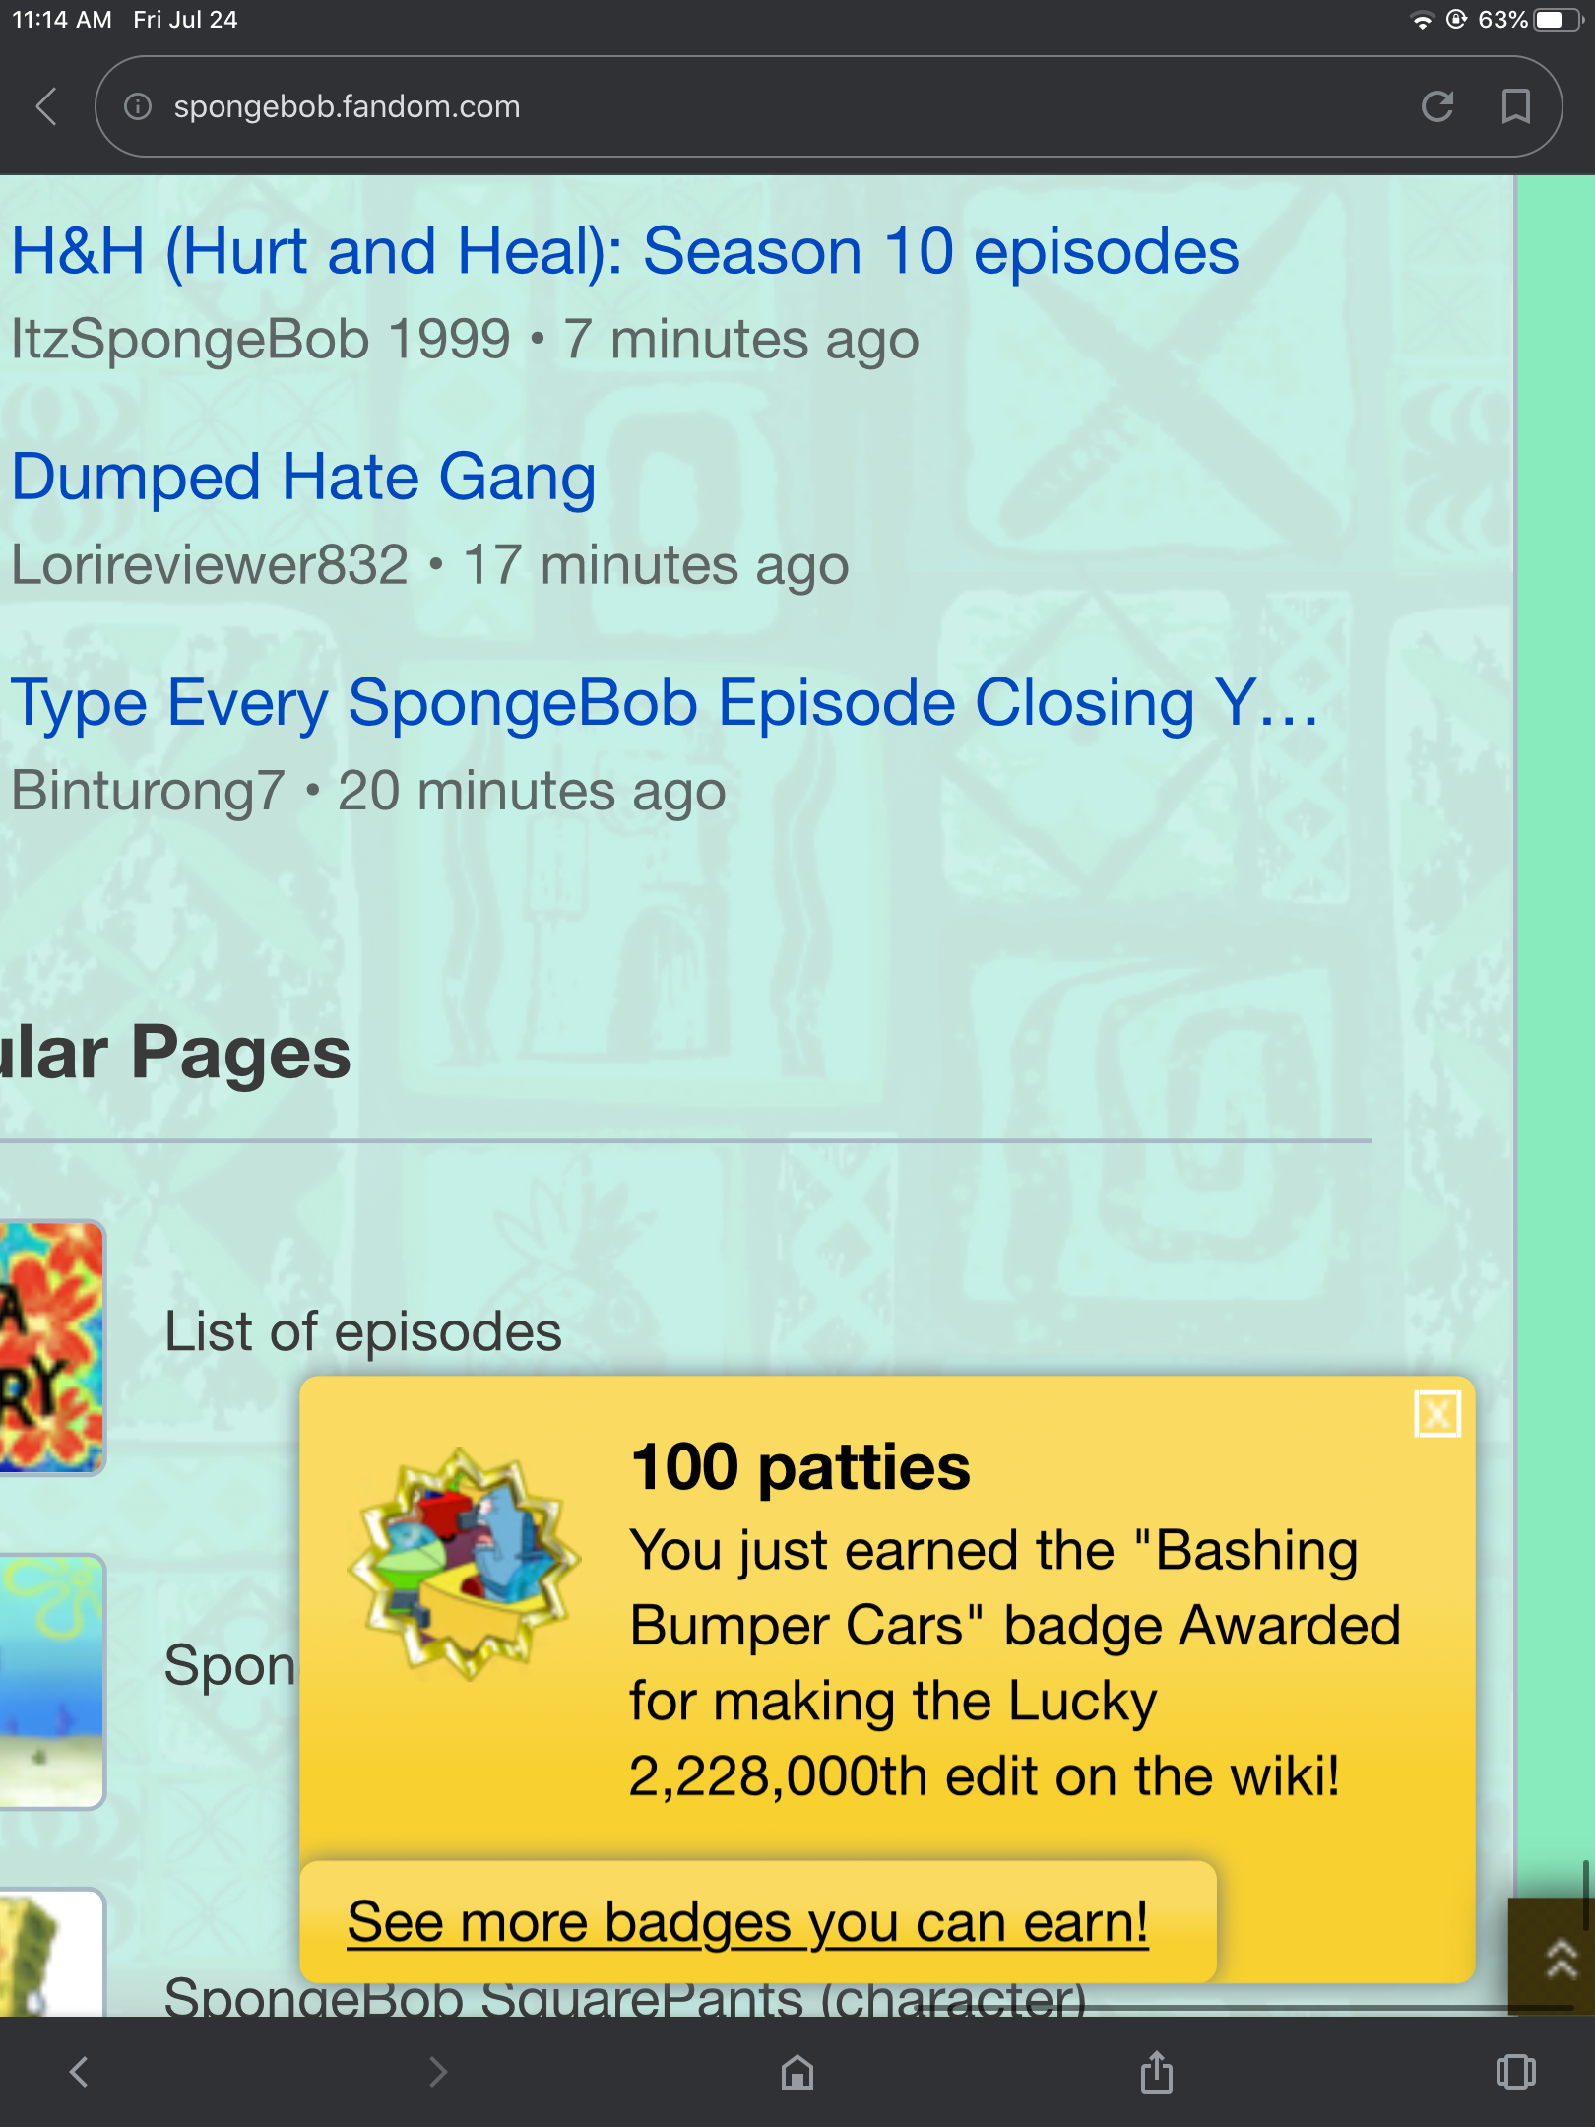Image resolution: width=1595 pixels, height=2127 pixels.
Task: Open H&H Season 10 episodes discussion
Action: (625, 251)
